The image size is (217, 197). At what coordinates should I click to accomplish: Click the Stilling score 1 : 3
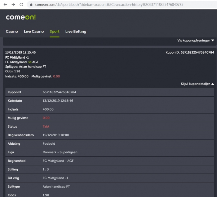tap(46, 169)
